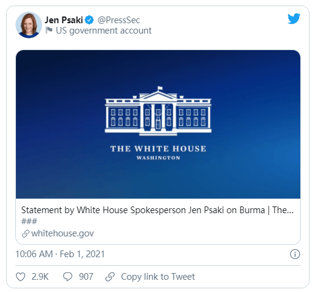Click the 10:06 AM Feb 1, 2021 timestamp
315x292 pixels.
click(x=60, y=254)
